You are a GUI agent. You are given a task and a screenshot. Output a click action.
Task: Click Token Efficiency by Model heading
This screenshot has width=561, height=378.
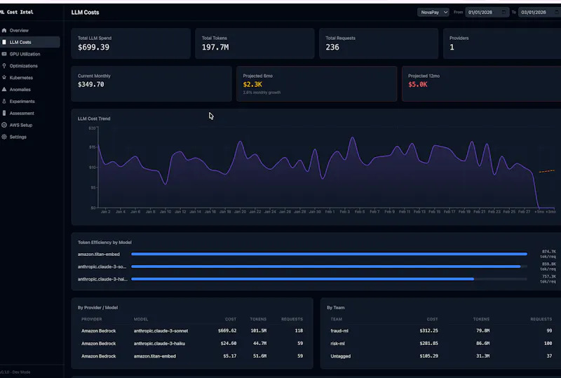(104, 243)
